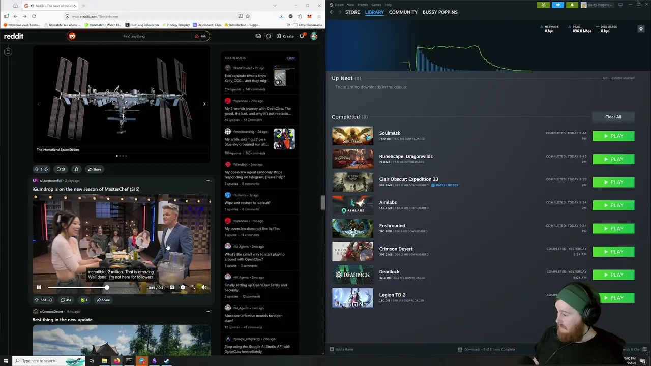Click the Reddit logo to go home
This screenshot has width=651, height=366.
tap(14, 36)
